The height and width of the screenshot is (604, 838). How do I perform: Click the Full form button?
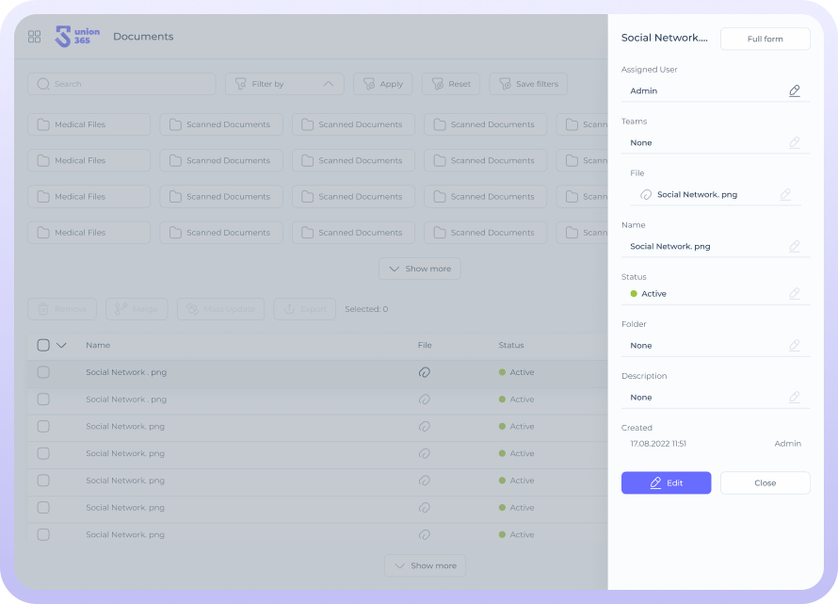[765, 39]
